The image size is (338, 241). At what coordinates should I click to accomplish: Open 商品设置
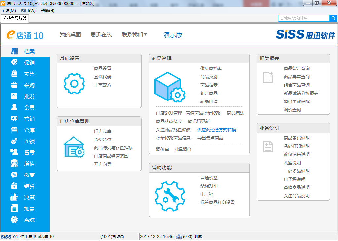point(103,68)
